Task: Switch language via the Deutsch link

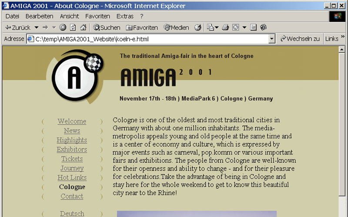Action: coord(72,214)
